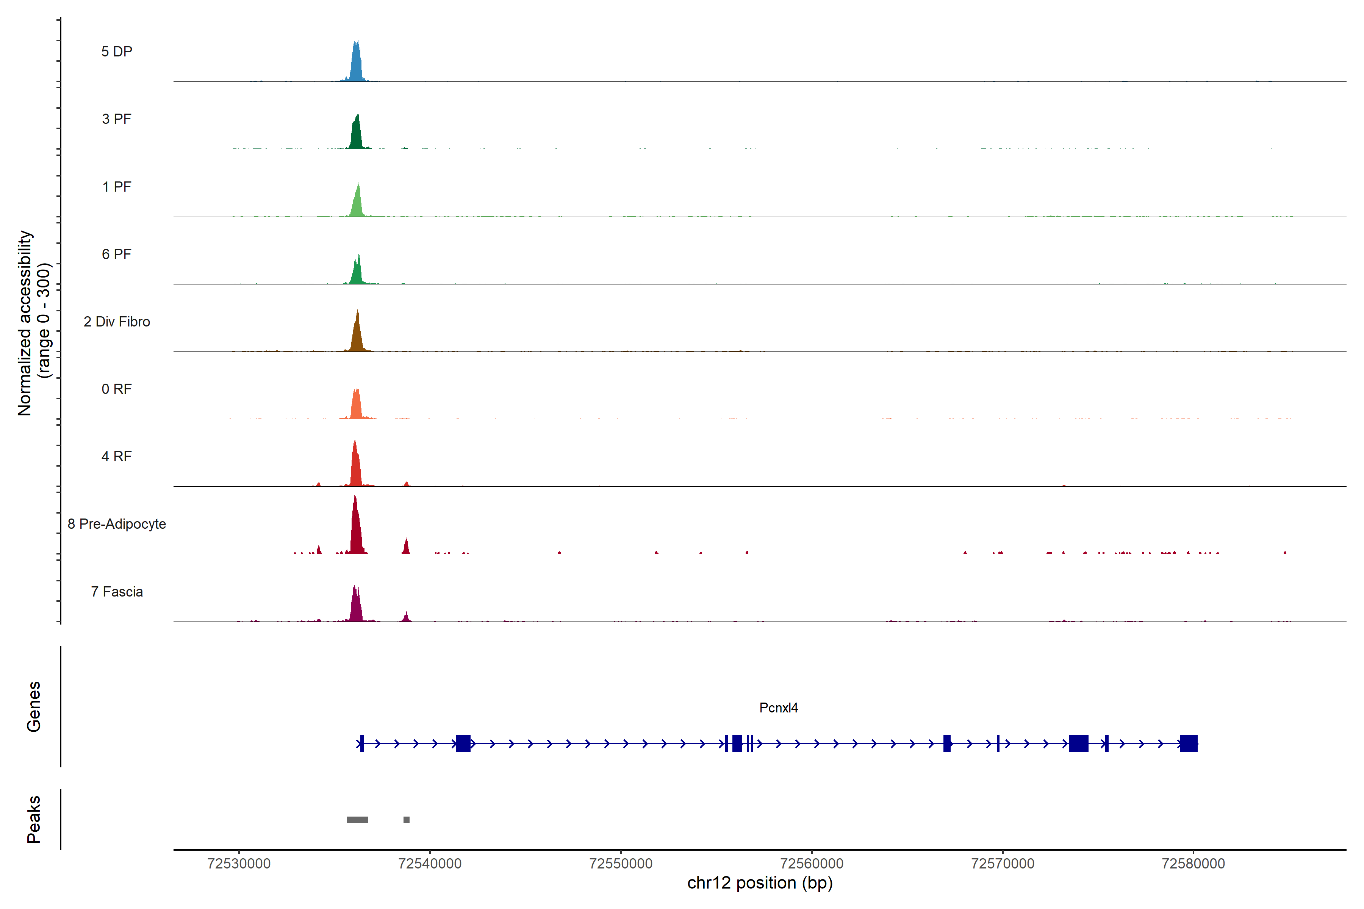1364x909 pixels.
Task: Click the 4 RF track label
Action: (x=117, y=457)
